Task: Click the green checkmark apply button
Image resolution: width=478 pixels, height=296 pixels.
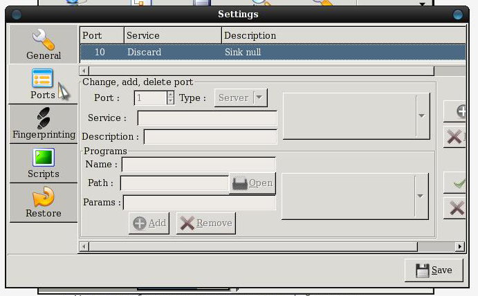Action: coord(454,183)
